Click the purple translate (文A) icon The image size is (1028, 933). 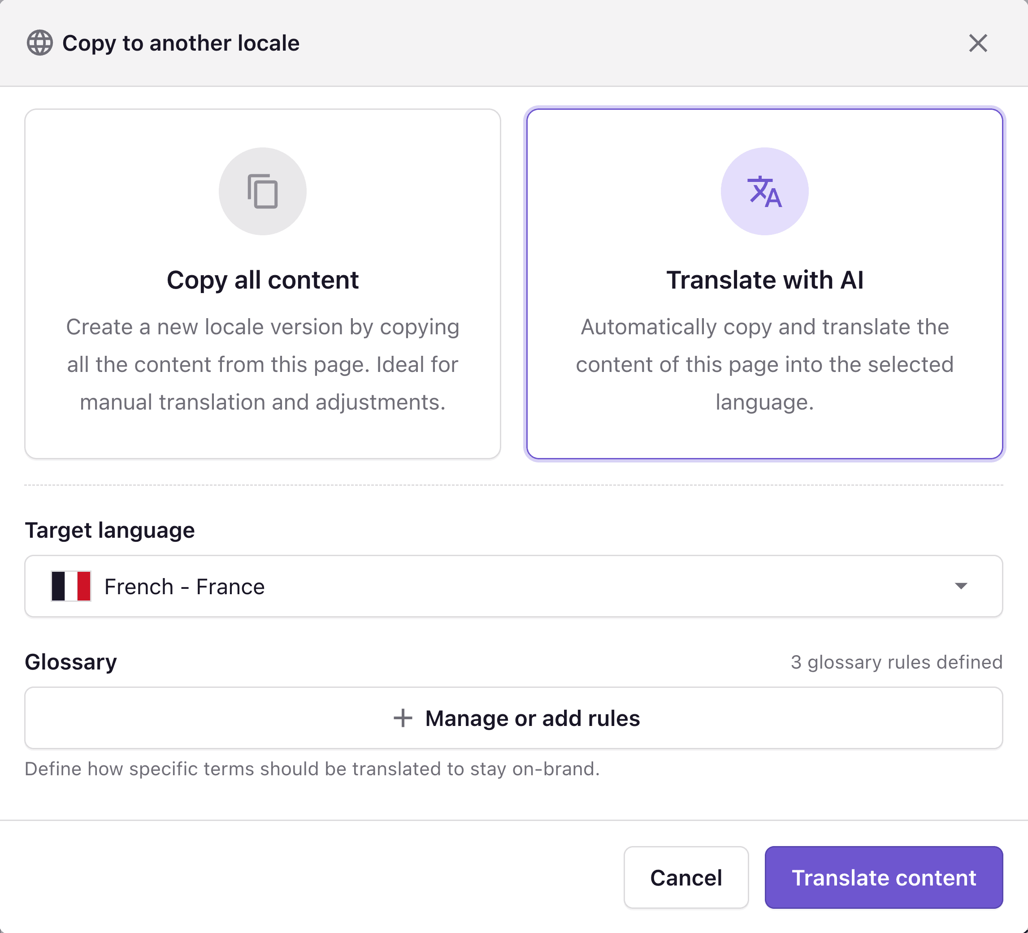click(764, 191)
